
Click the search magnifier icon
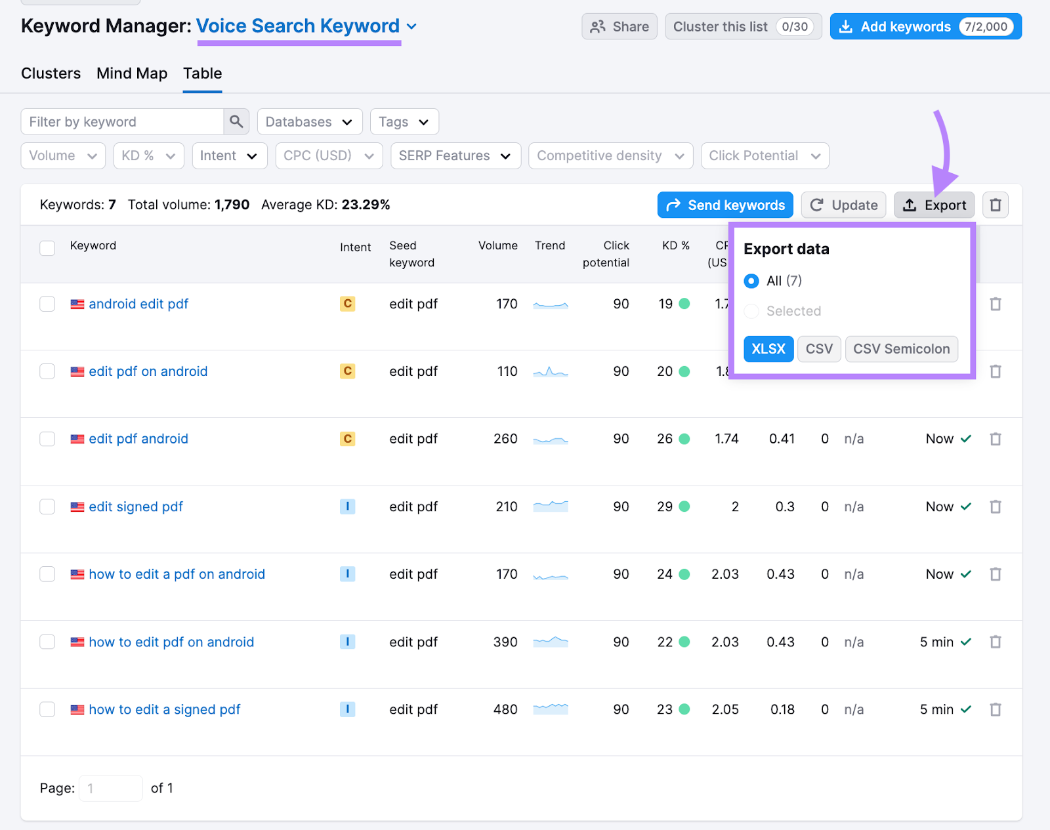[x=236, y=122]
